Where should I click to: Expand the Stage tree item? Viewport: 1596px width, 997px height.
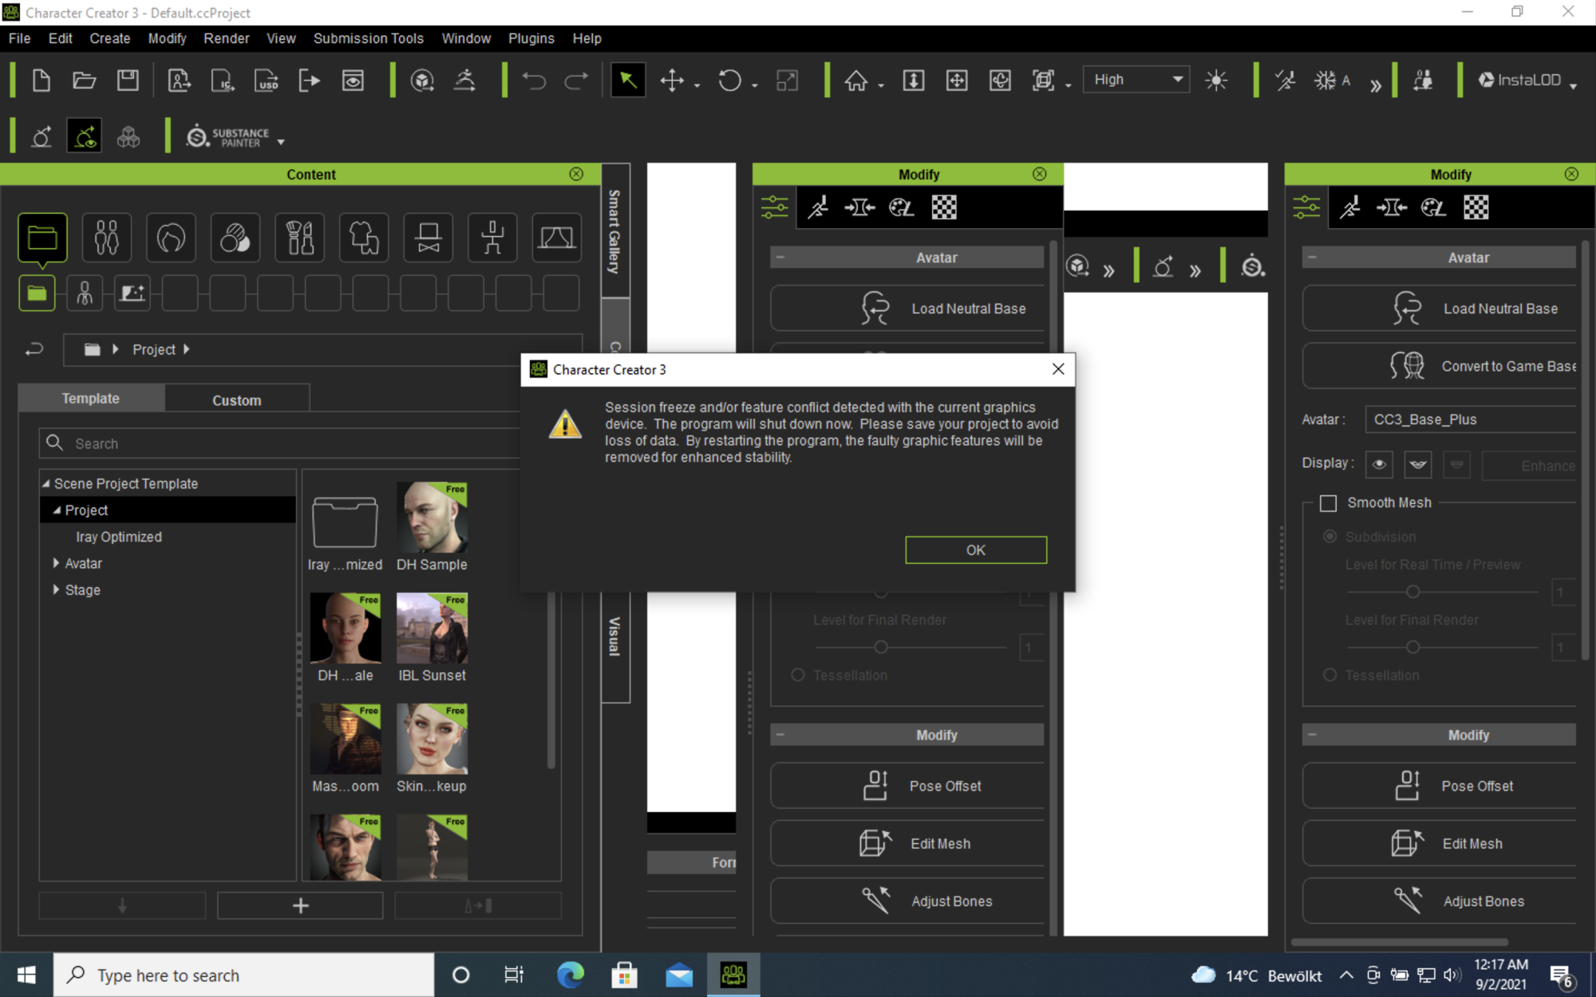click(56, 589)
